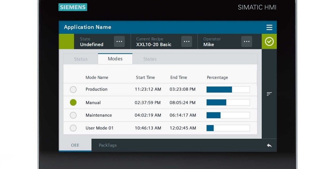Switch to the Status tab
Image resolution: width=334 pixels, height=169 pixels.
click(81, 59)
